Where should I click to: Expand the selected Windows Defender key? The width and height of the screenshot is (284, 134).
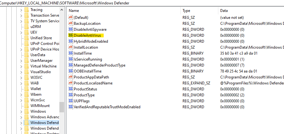pyautogui.click(x=21, y=123)
